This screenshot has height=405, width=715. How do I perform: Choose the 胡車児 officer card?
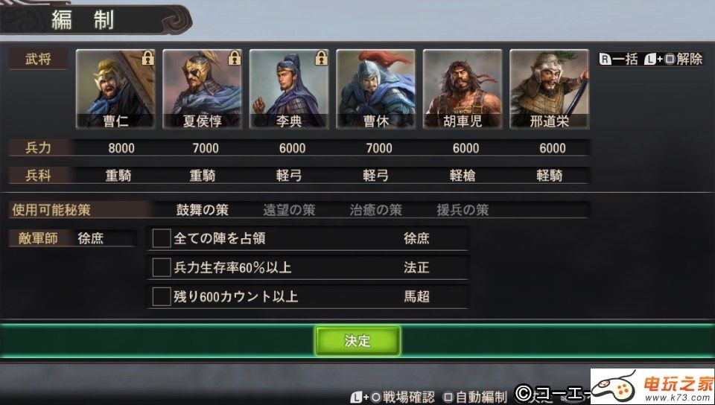click(x=463, y=89)
